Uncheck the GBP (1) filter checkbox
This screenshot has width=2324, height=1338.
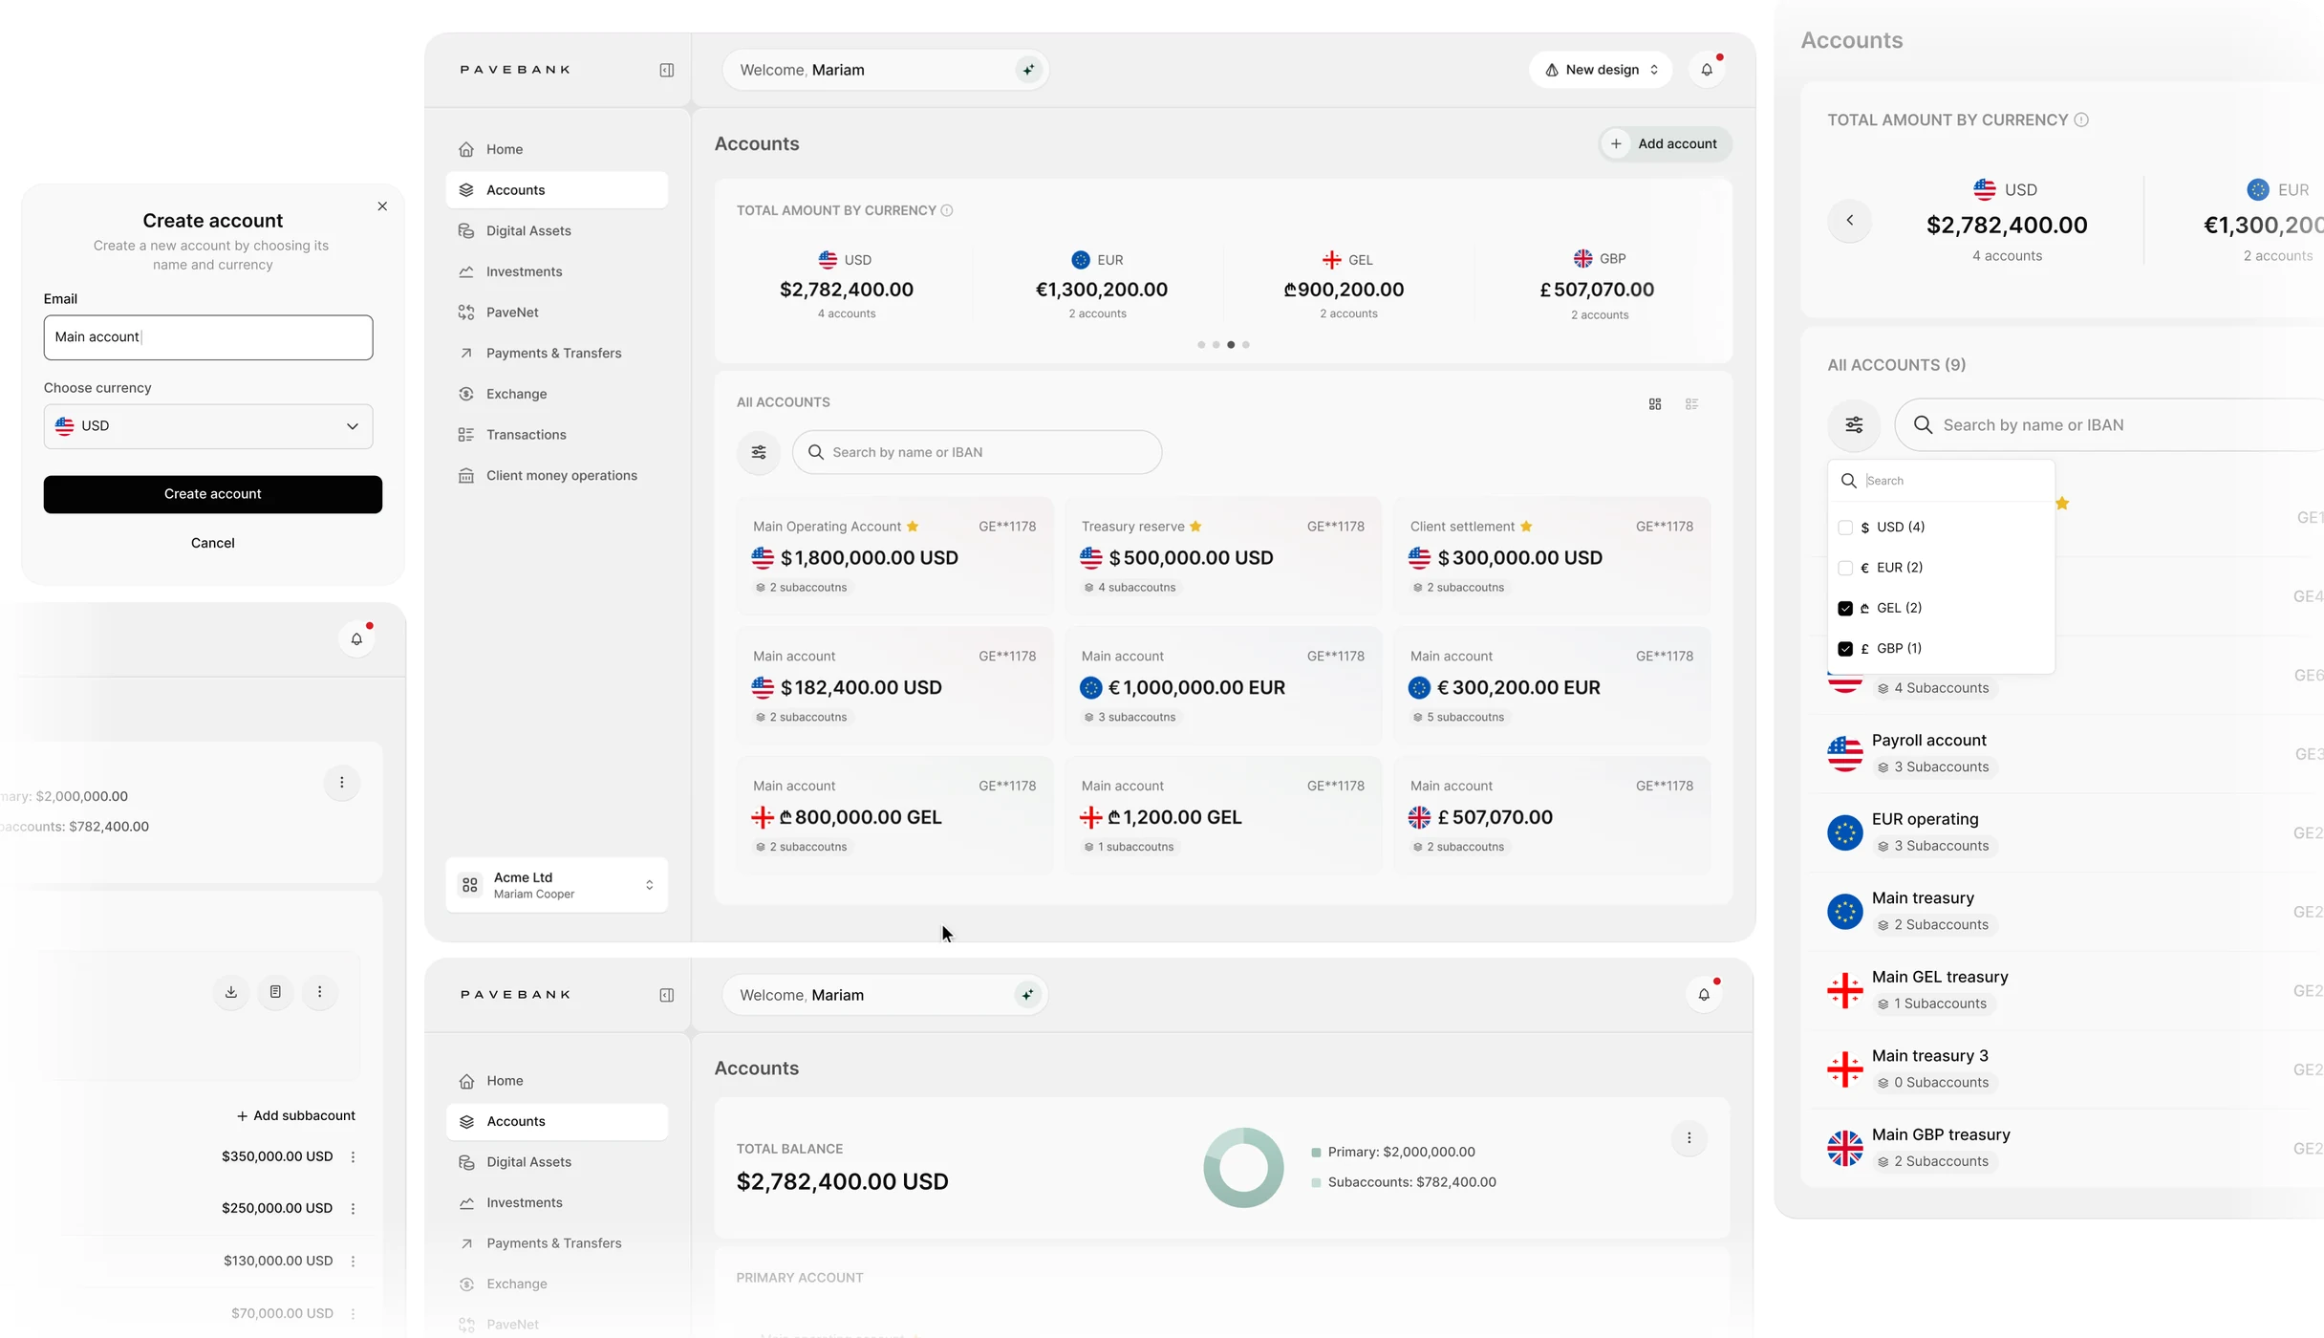(x=1845, y=649)
